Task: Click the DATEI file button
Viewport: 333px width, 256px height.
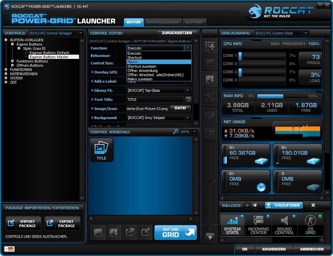Action: (x=180, y=108)
